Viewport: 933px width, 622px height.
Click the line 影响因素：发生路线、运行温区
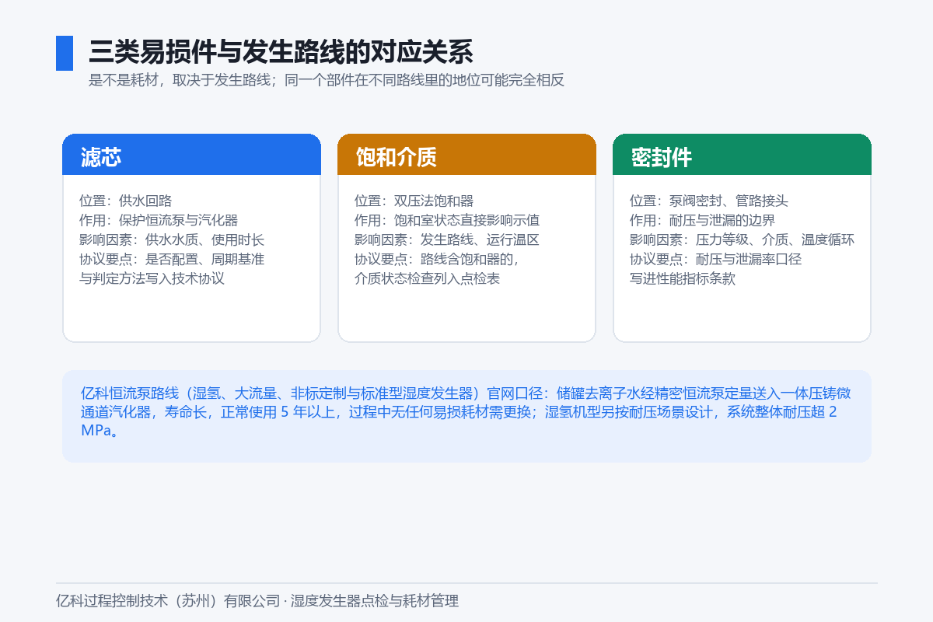coord(447,239)
